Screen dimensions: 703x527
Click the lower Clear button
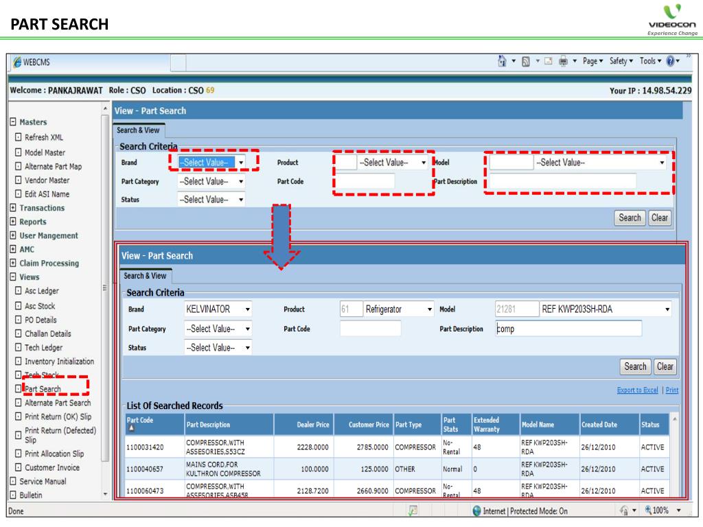pos(665,366)
